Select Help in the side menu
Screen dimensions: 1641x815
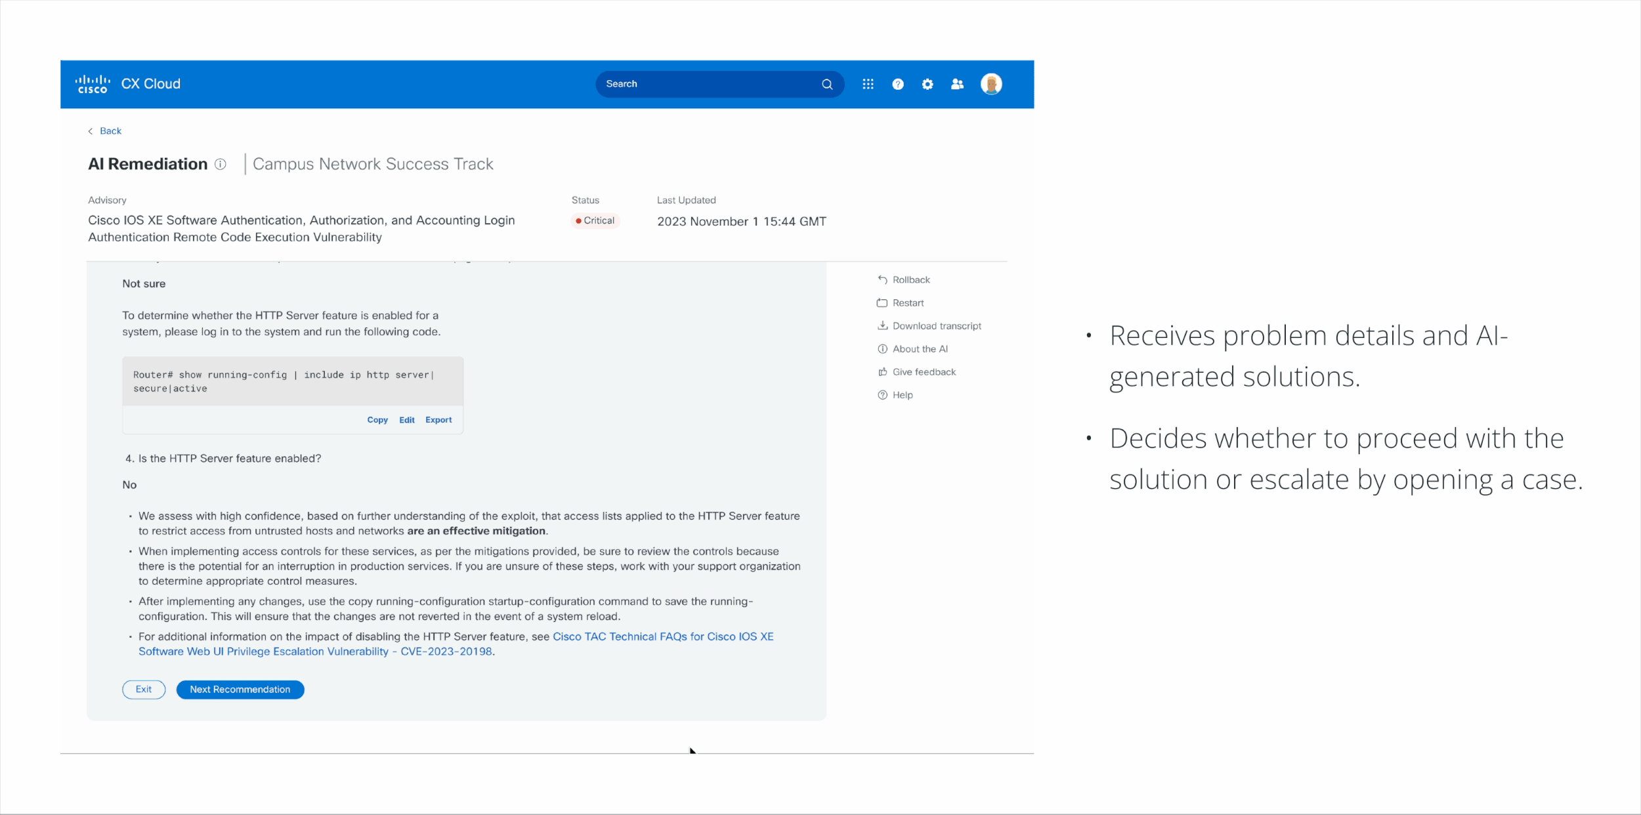point(903,394)
